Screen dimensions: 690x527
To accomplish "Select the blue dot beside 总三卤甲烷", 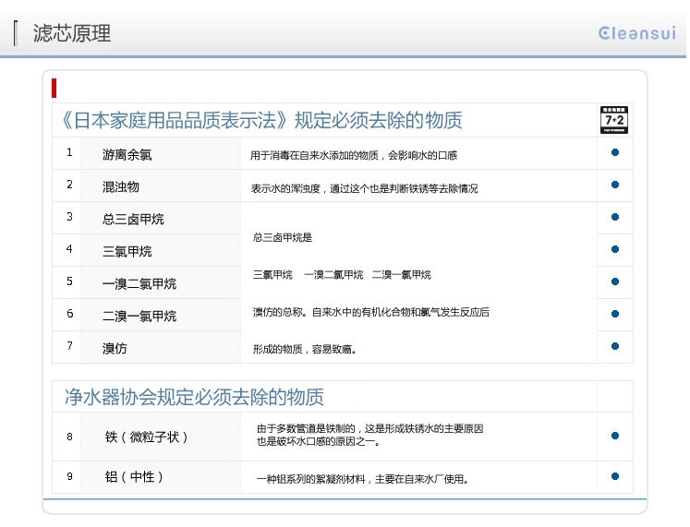I will 615,218.
